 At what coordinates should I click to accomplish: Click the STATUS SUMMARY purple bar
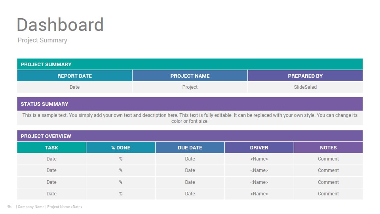pyautogui.click(x=190, y=104)
